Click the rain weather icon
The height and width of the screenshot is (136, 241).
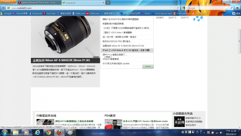(x=198, y=19)
